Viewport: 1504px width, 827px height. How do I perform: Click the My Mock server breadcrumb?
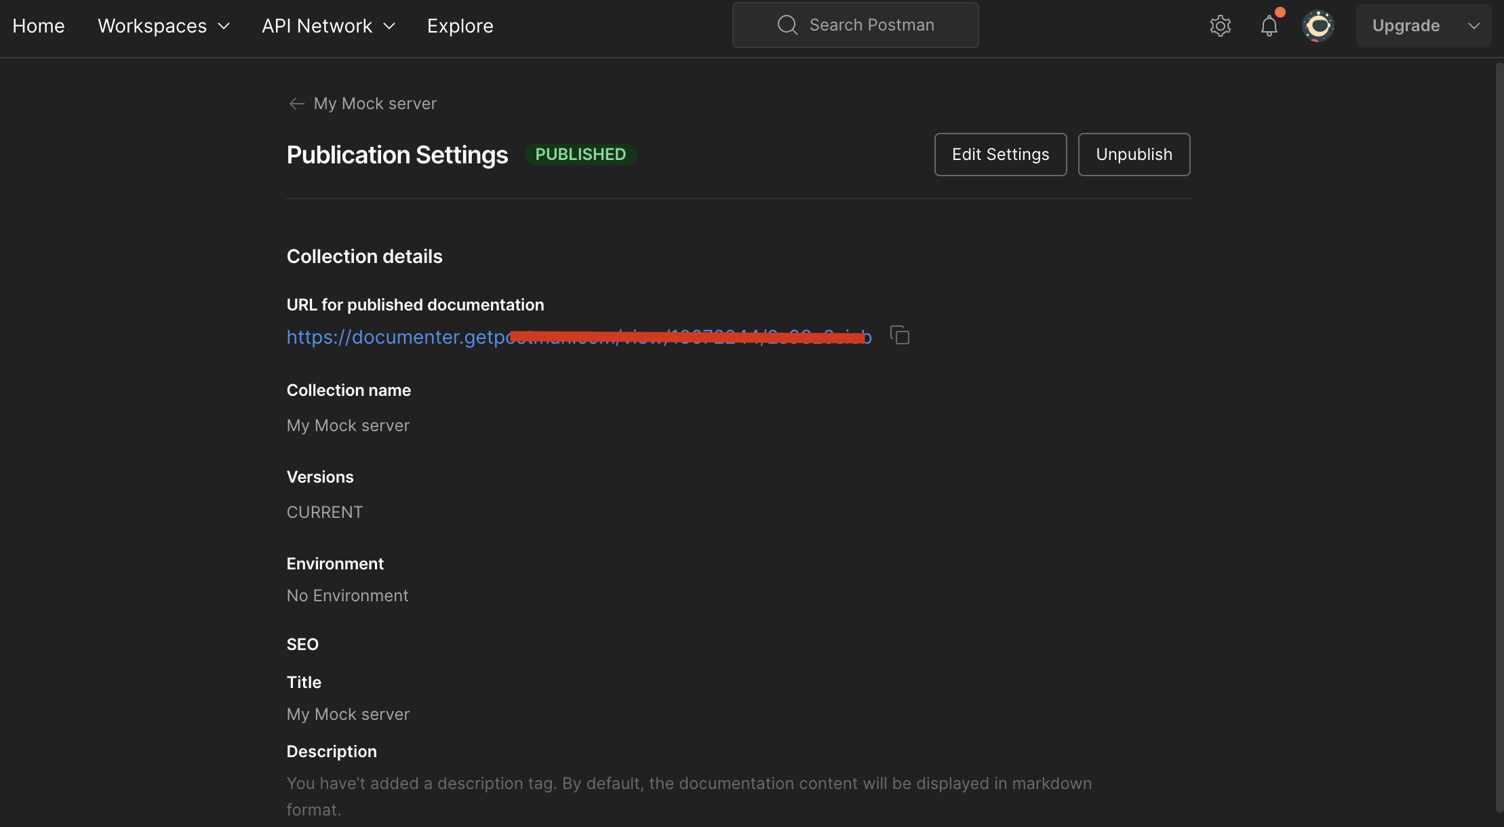375,104
